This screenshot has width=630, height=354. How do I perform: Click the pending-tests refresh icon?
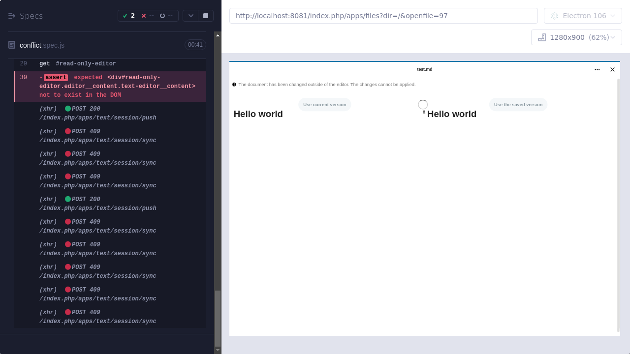(x=162, y=15)
